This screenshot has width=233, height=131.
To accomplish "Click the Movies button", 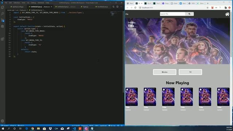I will click(x=165, y=72).
